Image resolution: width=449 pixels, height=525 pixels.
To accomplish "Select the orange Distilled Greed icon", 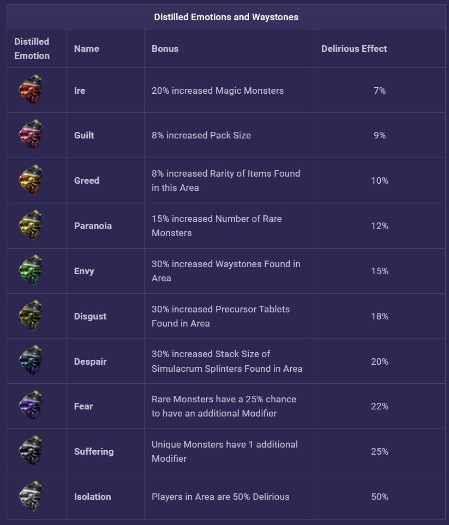I will tap(31, 180).
